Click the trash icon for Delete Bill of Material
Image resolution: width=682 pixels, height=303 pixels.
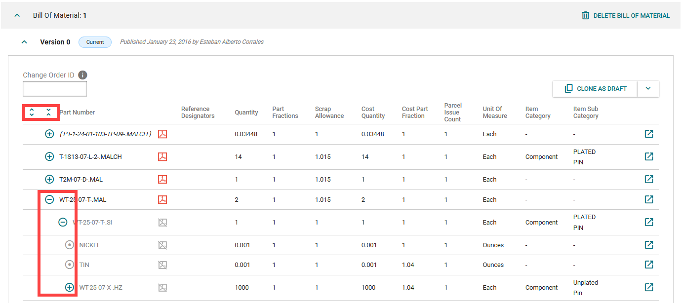(x=586, y=15)
